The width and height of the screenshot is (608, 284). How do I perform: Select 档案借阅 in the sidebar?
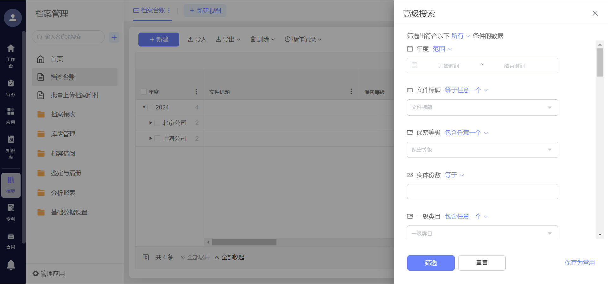[63, 153]
